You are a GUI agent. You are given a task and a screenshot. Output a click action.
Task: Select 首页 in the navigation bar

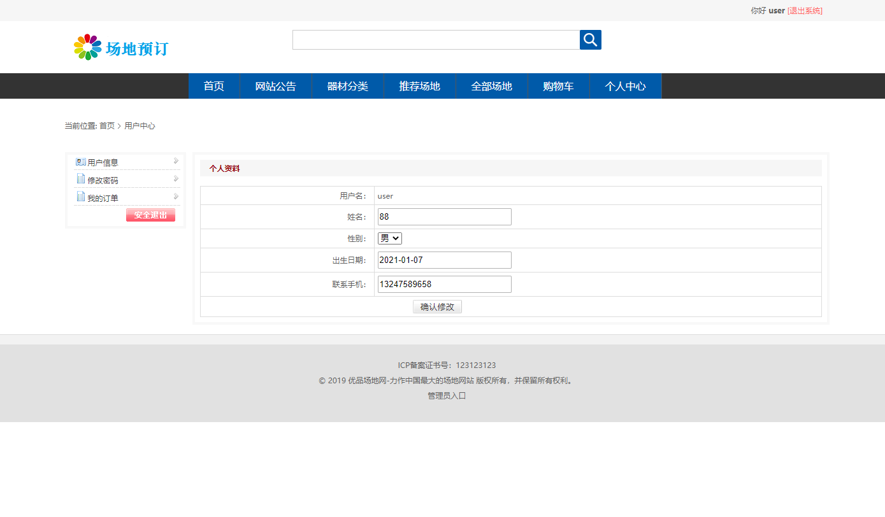click(213, 86)
